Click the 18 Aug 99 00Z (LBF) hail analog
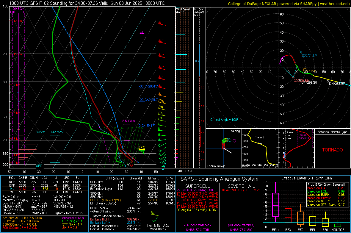The height and width of the screenshot is (233, 351). pyautogui.click(x=241, y=190)
